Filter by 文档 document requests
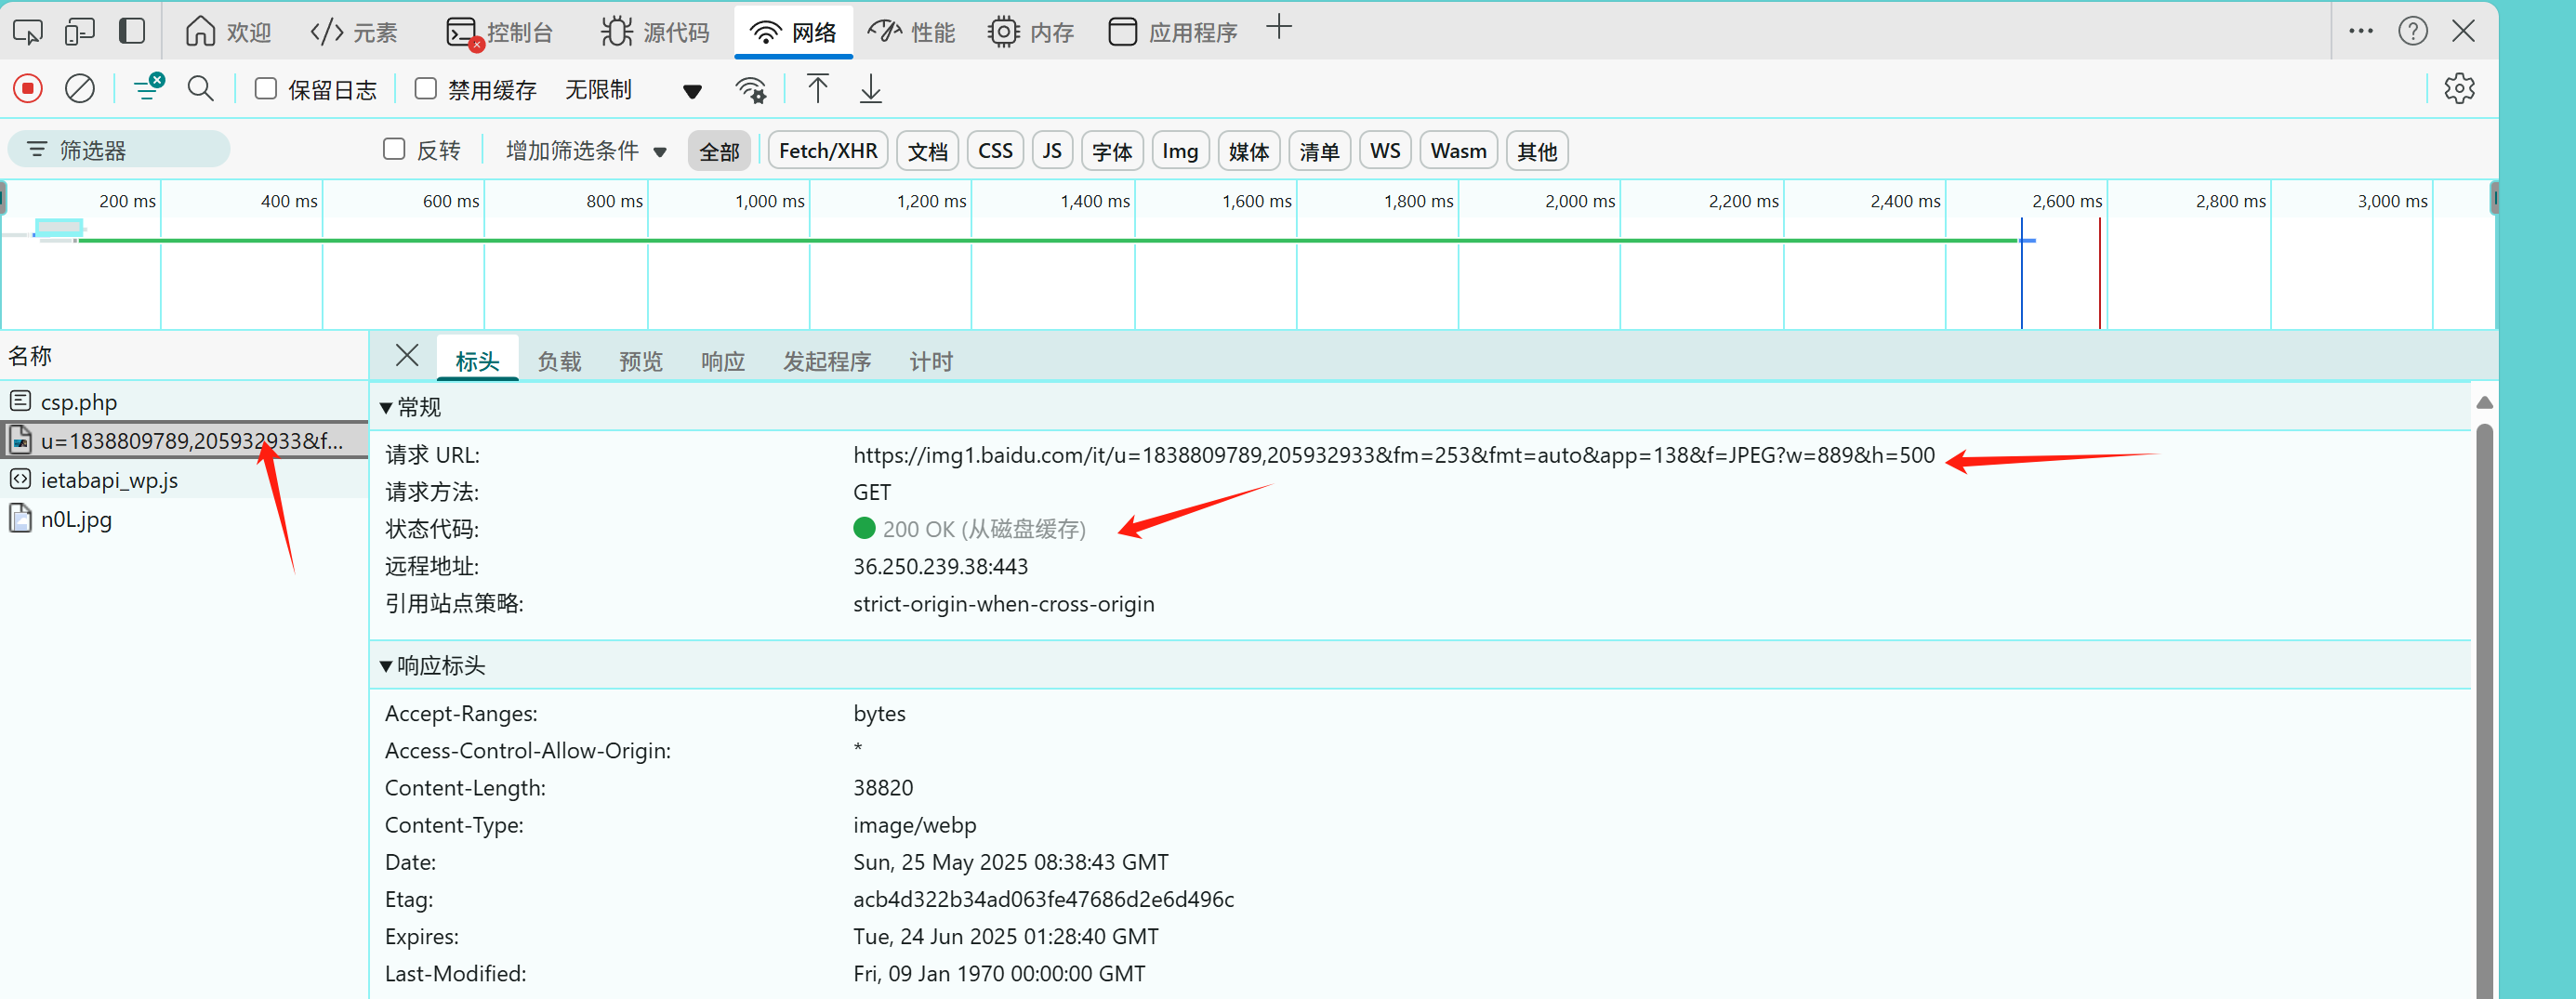 (928, 151)
